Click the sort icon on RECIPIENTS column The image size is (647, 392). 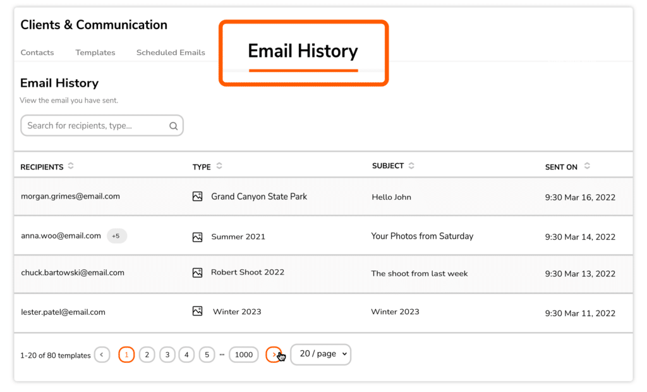[x=70, y=166]
